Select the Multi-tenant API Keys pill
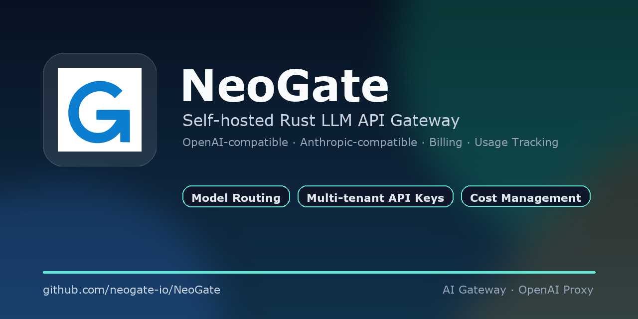This screenshot has height=319, width=638. coord(375,196)
